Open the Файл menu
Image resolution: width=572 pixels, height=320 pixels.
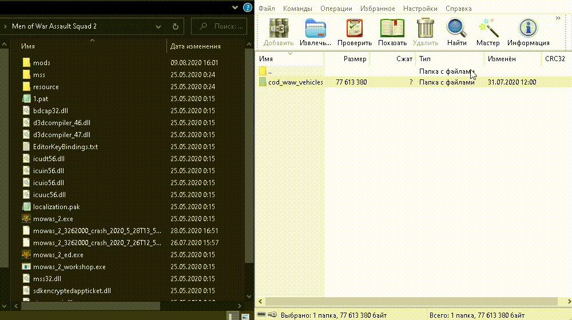(x=267, y=9)
